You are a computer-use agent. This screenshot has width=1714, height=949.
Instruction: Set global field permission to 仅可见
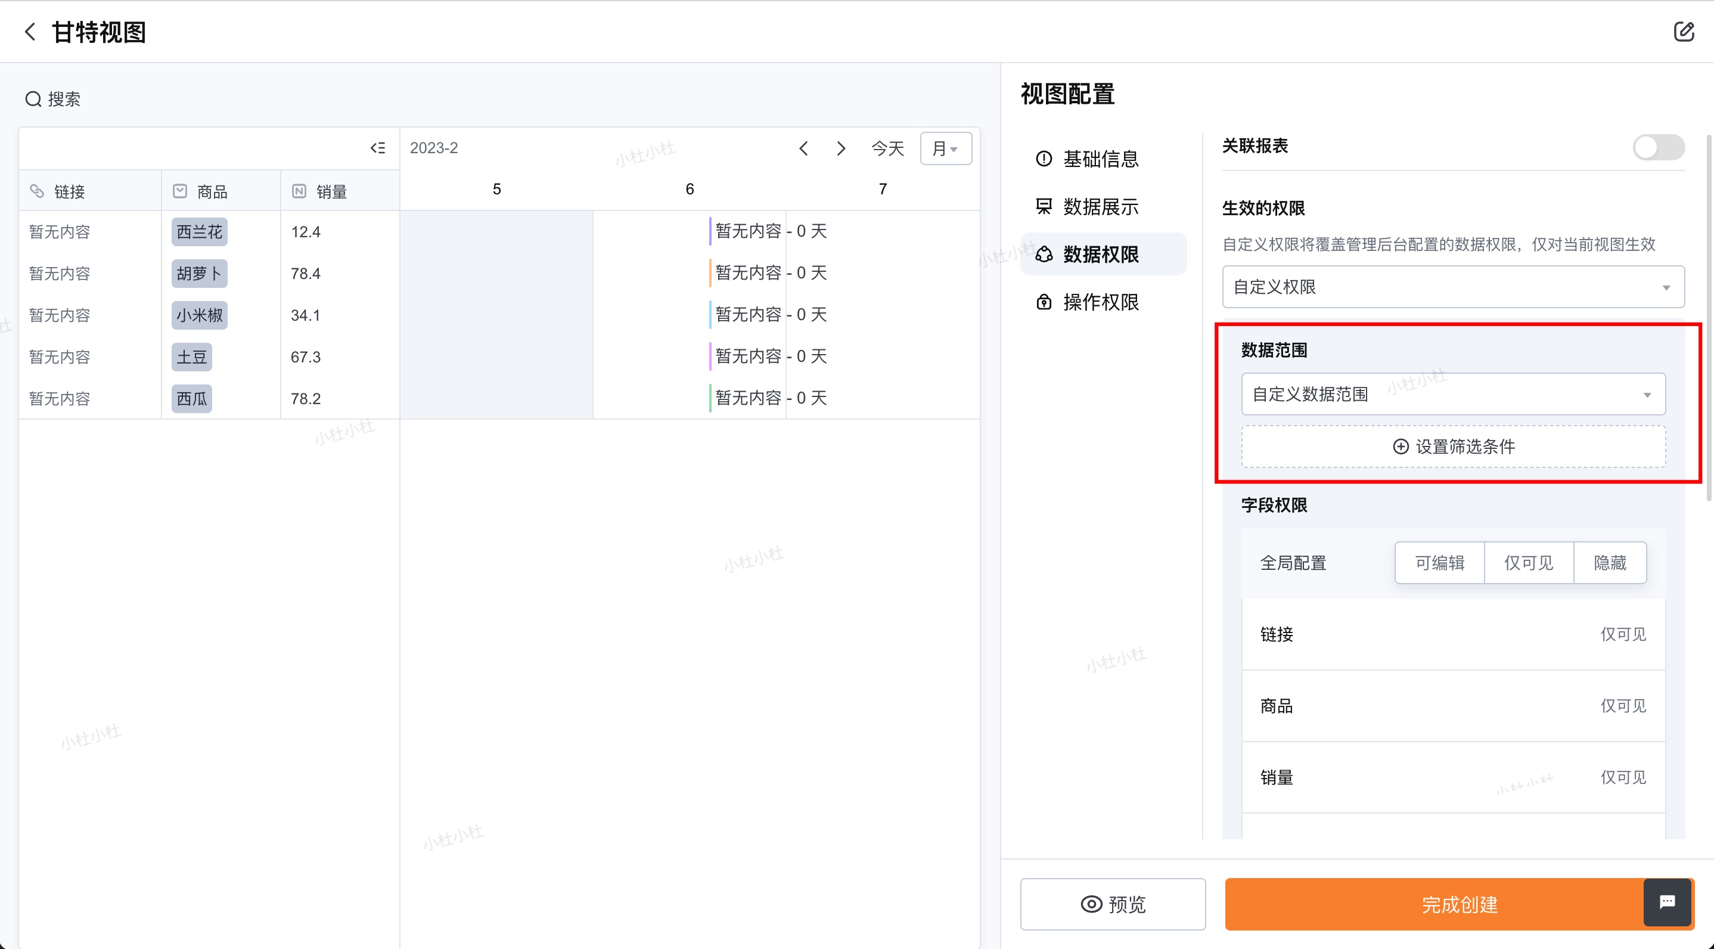click(1529, 563)
